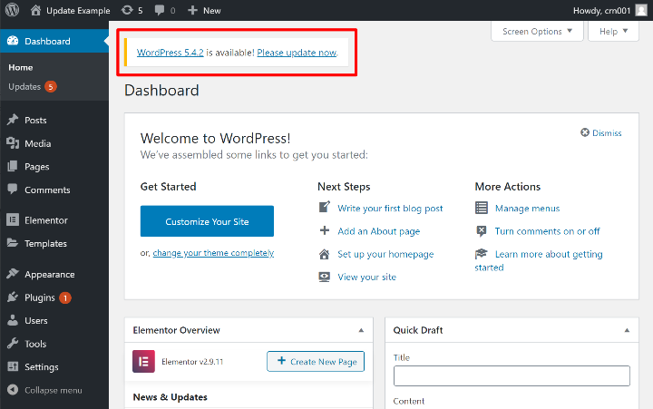Click the Elementor logo in Elementor Overview
This screenshot has width=653, height=409.
point(143,361)
